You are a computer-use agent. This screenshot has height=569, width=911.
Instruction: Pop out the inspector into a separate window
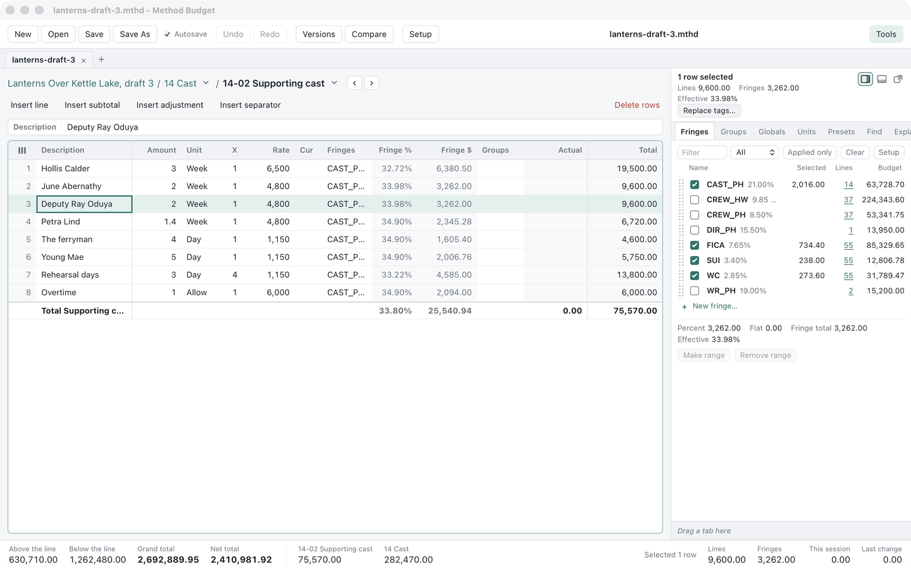898,79
